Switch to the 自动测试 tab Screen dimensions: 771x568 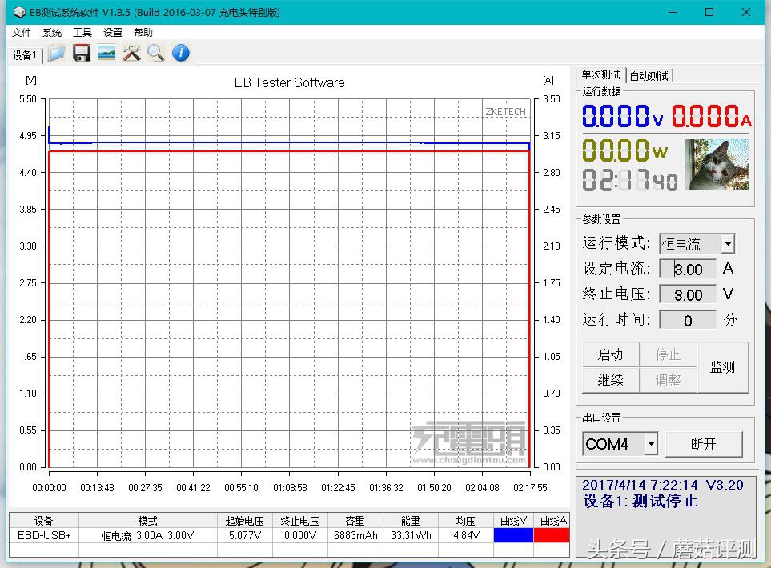click(649, 76)
